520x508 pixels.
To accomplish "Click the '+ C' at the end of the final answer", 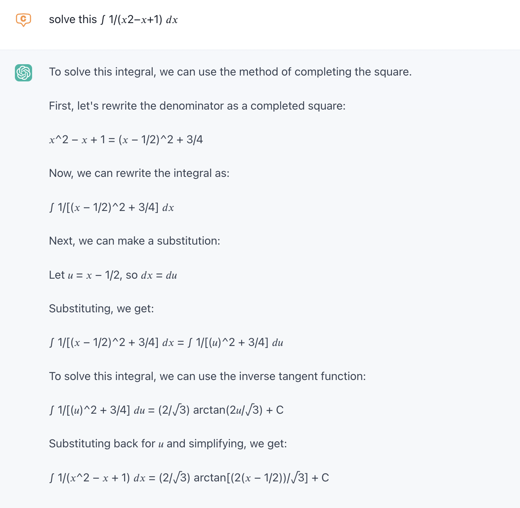I will click(x=320, y=478).
